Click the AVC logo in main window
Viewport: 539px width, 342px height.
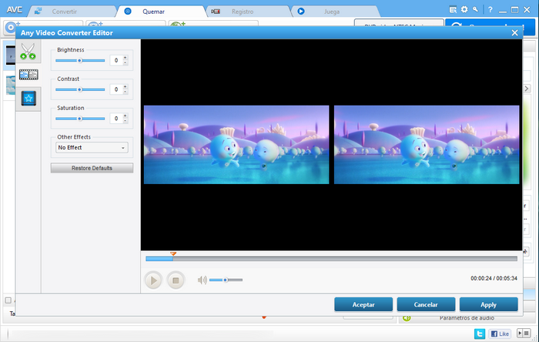[x=14, y=9]
